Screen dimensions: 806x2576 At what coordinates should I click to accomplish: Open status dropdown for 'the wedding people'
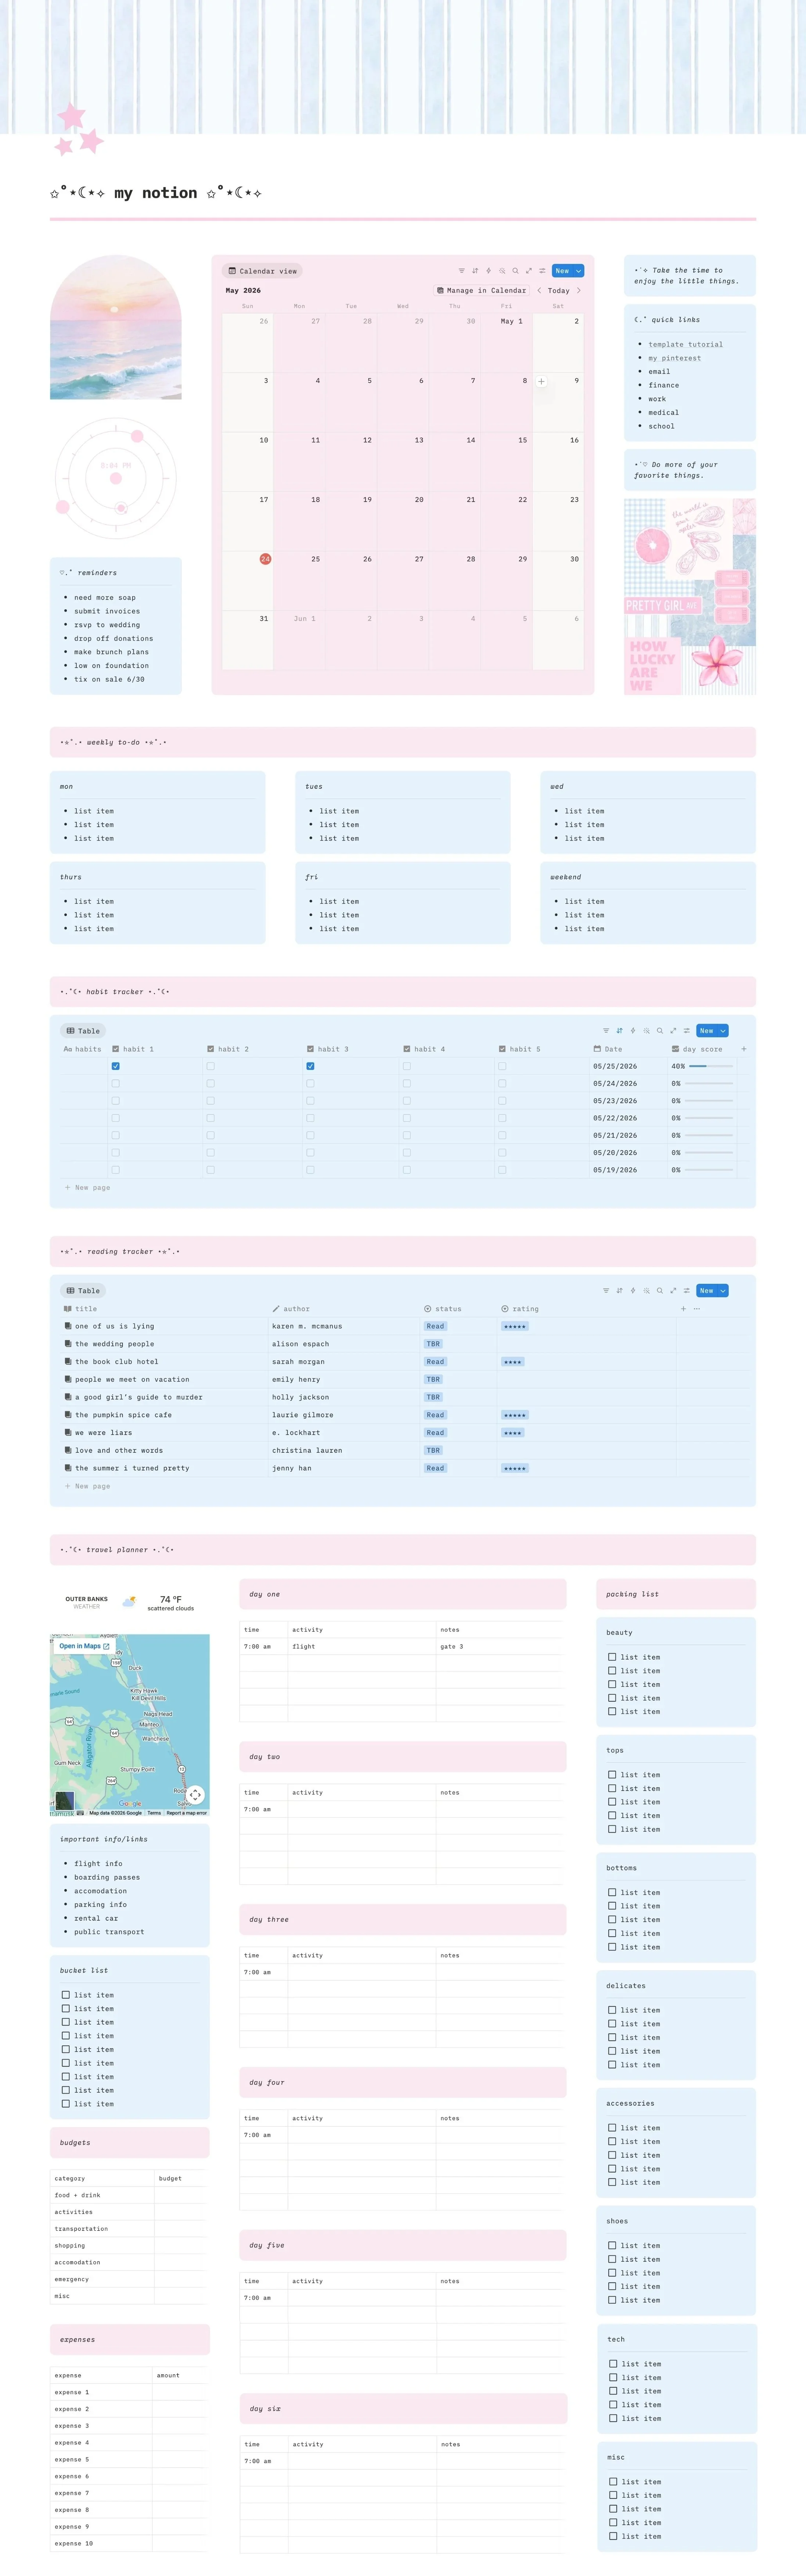433,1344
